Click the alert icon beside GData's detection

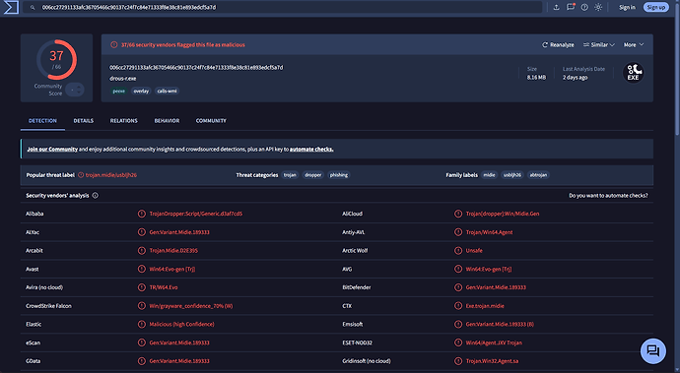pos(141,361)
